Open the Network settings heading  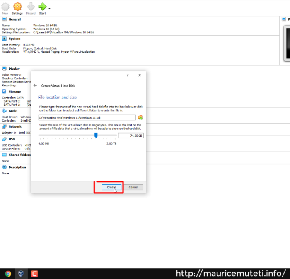[x=15, y=126]
